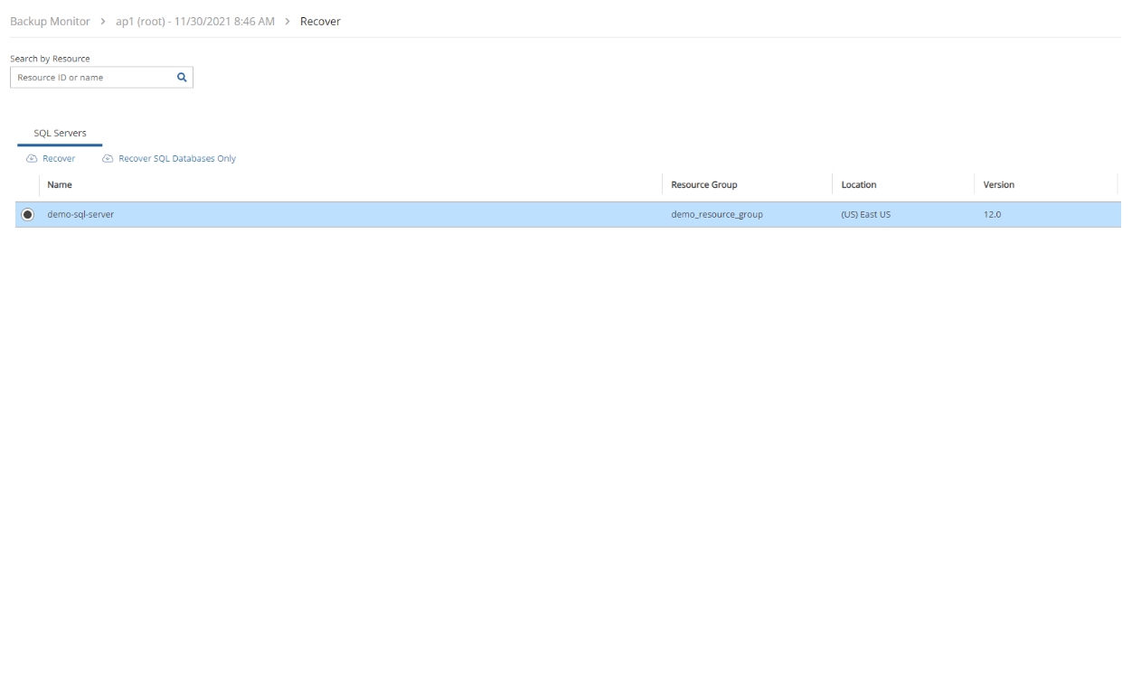Click the demo_resource_group cell
This screenshot has width=1132, height=691.
tap(716, 215)
